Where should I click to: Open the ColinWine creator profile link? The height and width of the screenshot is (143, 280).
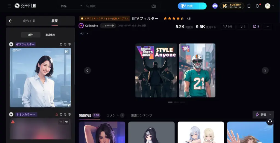91,26
